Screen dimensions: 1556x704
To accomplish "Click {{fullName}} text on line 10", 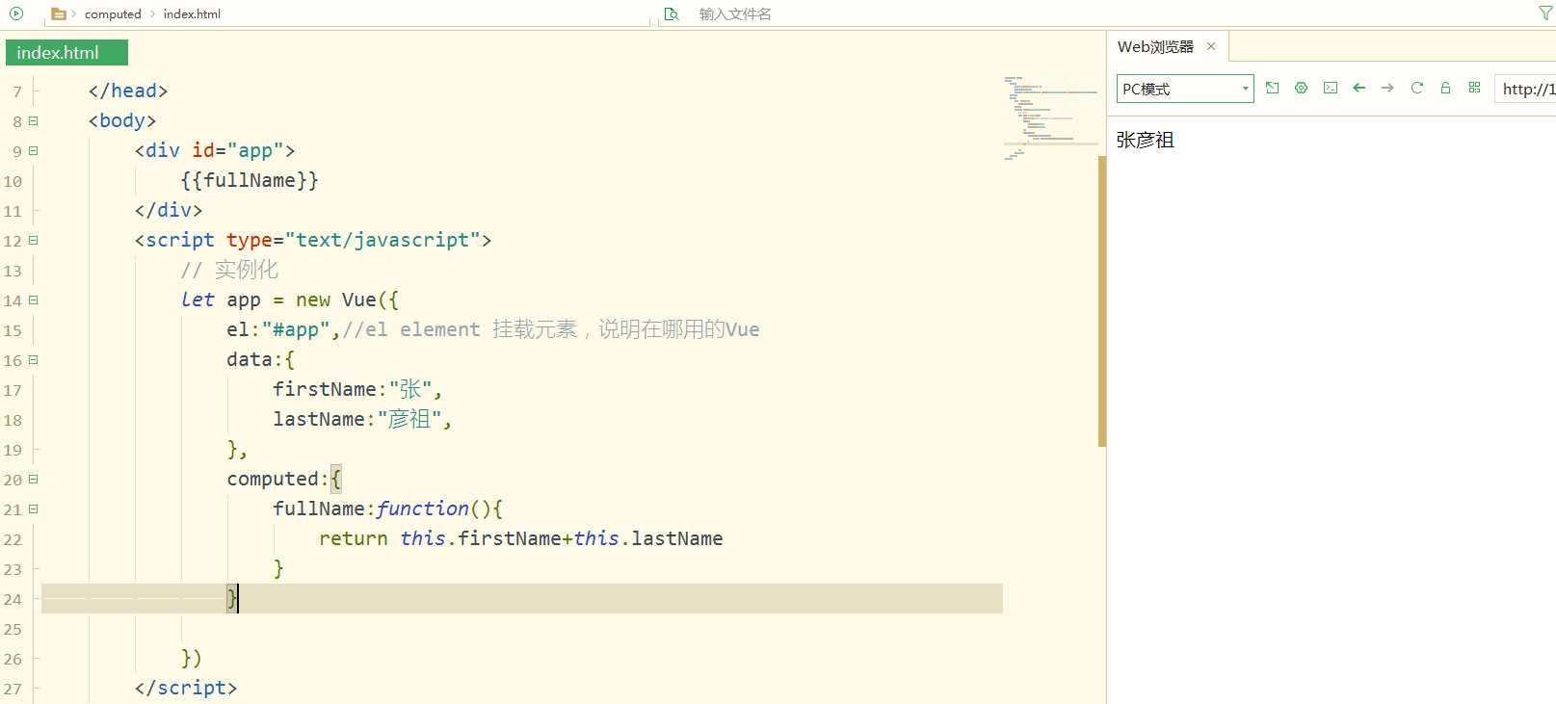I will pos(249,180).
